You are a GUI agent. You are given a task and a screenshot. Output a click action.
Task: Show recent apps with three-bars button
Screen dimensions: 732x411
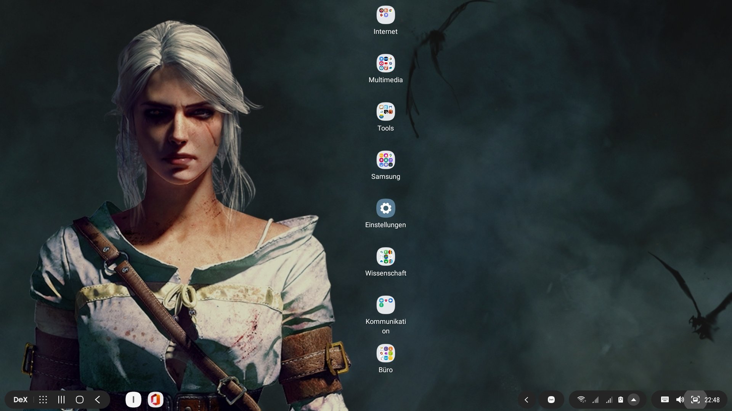point(61,400)
